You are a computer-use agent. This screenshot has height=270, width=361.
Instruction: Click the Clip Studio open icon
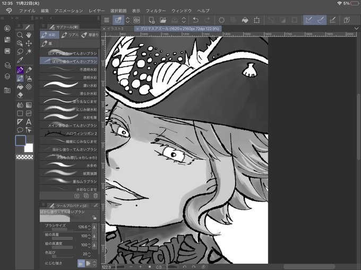(x=137, y=20)
